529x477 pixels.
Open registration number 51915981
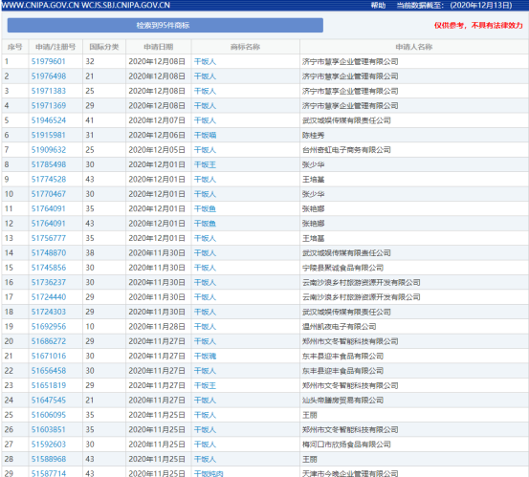click(x=49, y=135)
